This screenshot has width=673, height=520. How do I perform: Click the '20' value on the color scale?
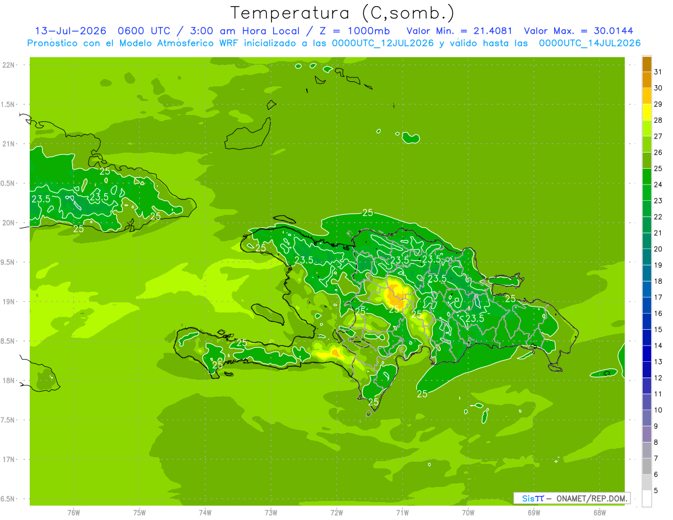658,249
